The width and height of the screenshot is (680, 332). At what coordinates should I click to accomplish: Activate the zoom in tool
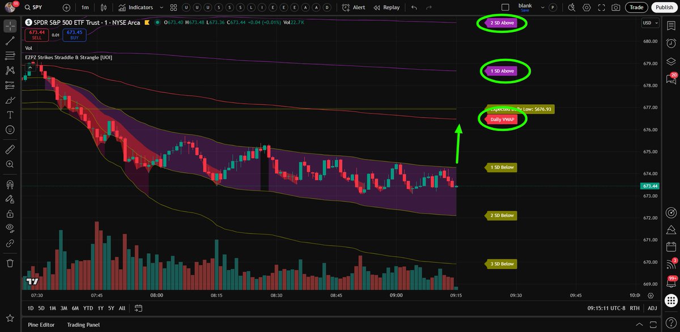pyautogui.click(x=10, y=164)
